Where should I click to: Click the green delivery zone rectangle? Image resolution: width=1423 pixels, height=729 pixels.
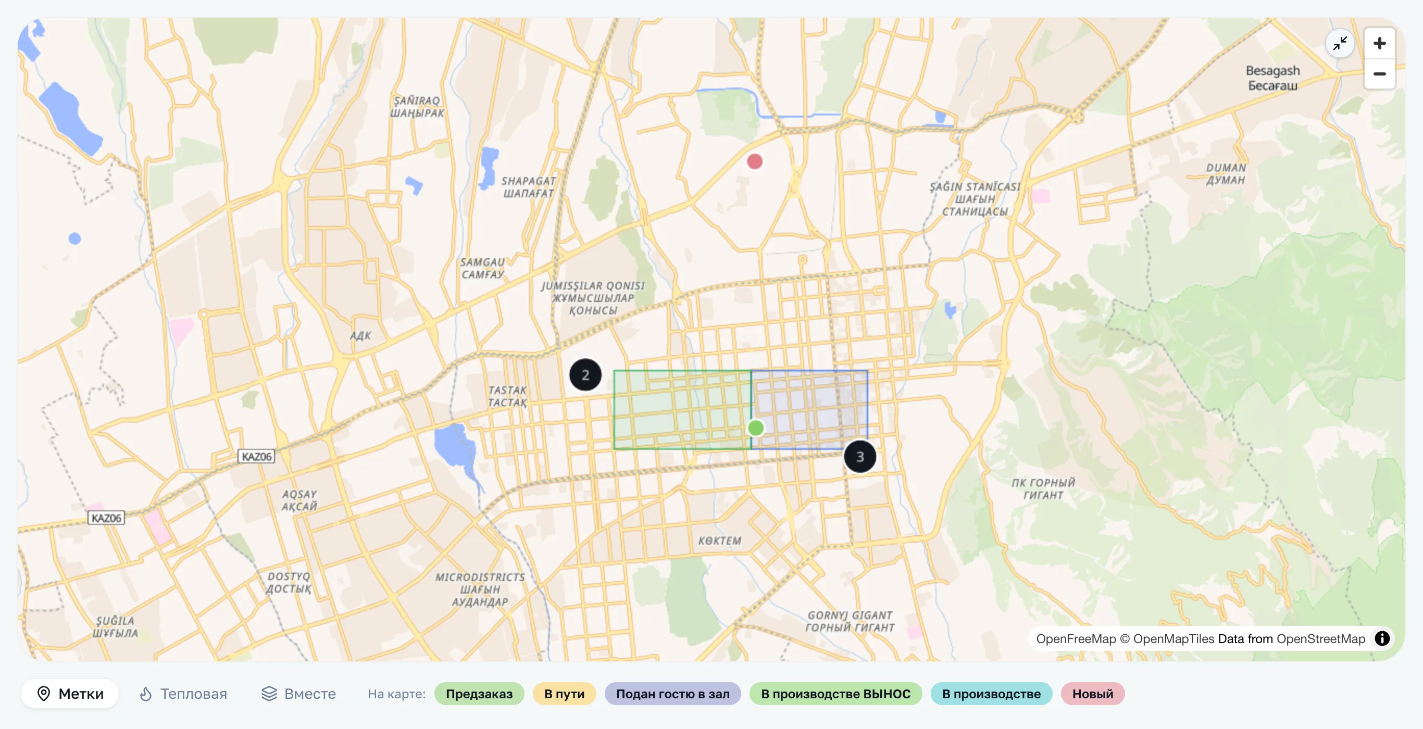pyautogui.click(x=682, y=410)
